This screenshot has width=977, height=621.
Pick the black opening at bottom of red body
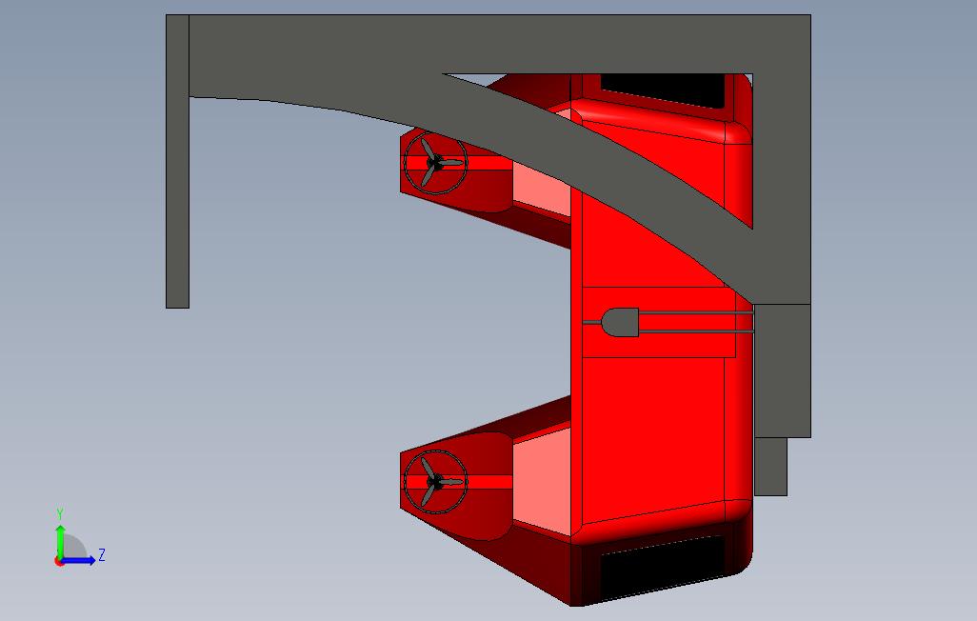point(661,568)
